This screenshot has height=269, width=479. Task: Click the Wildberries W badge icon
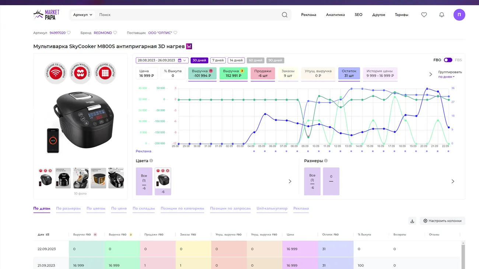pos(189,46)
